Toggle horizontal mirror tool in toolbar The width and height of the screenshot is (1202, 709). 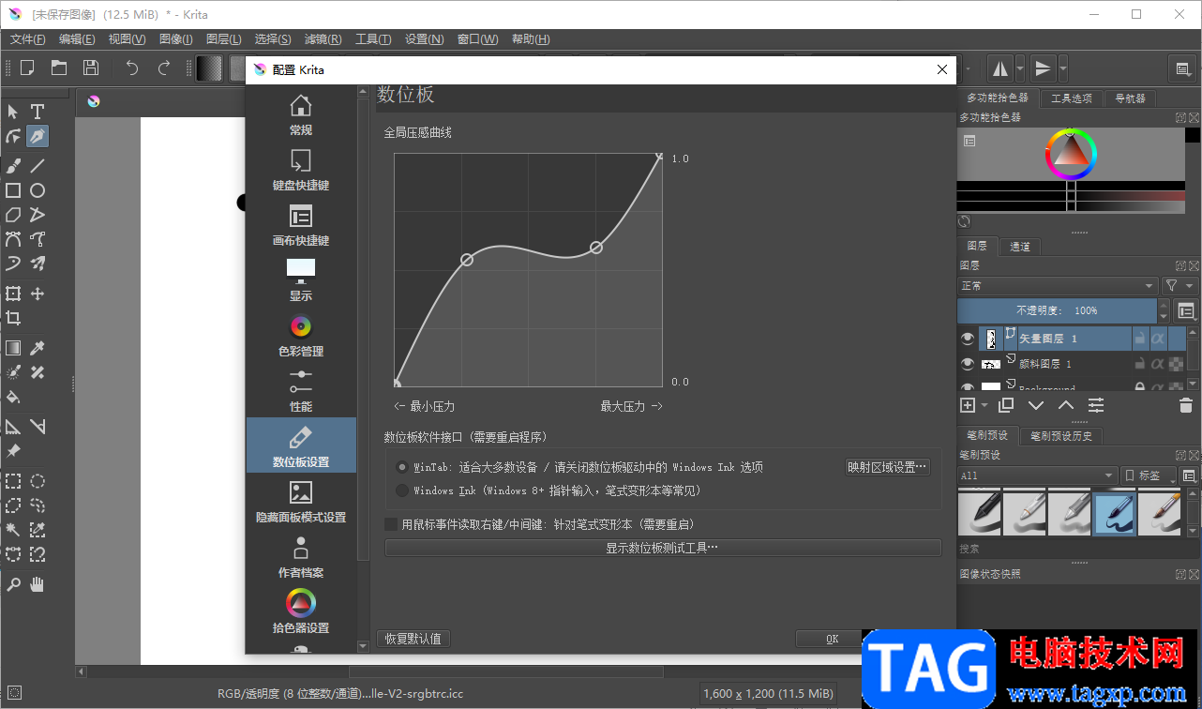tap(1000, 68)
